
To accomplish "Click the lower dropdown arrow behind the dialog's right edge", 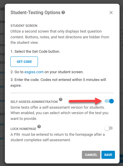I will (122, 45).
